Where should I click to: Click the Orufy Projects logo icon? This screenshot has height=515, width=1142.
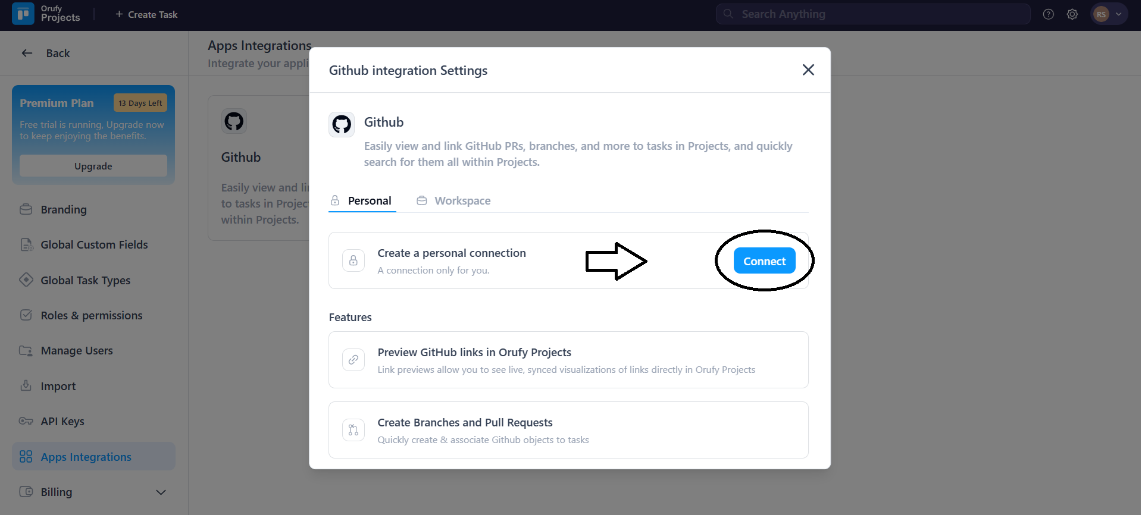[23, 14]
